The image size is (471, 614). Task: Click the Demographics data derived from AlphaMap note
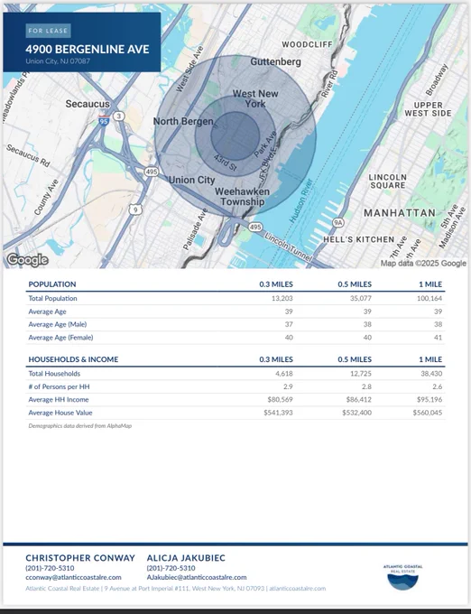pyautogui.click(x=79, y=425)
